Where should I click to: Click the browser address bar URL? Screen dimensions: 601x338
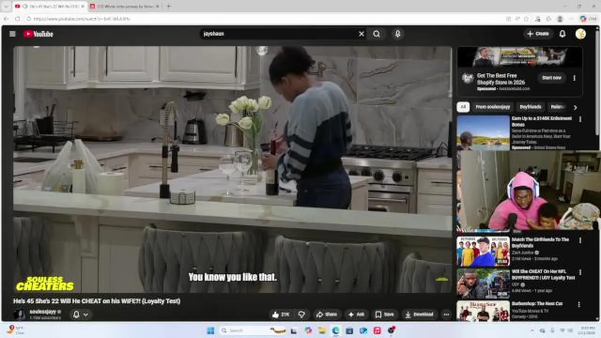tap(81, 19)
